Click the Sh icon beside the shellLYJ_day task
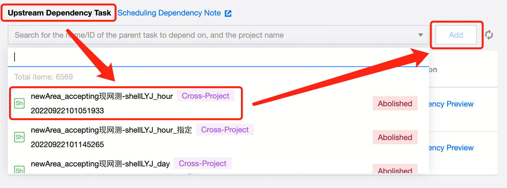This screenshot has width=507, height=188. (19, 170)
